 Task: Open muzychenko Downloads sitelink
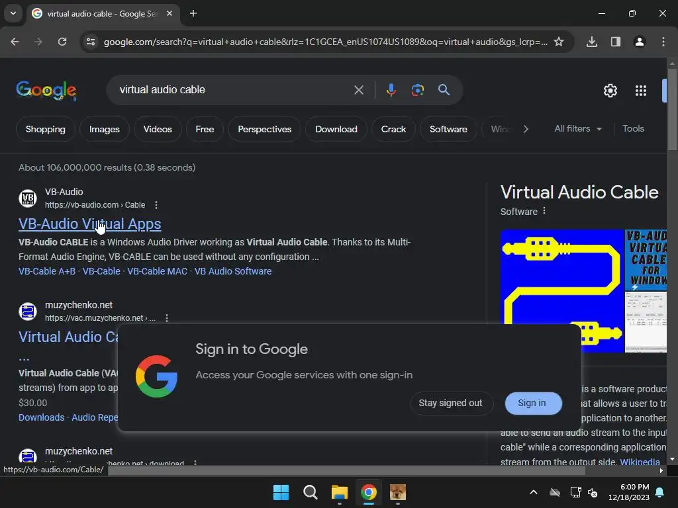tap(42, 417)
